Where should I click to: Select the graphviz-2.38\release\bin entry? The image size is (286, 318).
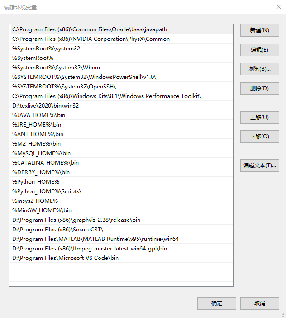pos(121,220)
